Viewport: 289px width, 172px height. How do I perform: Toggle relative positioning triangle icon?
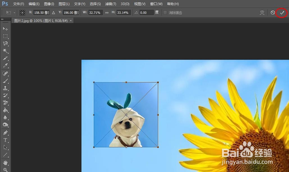[x=53, y=13]
